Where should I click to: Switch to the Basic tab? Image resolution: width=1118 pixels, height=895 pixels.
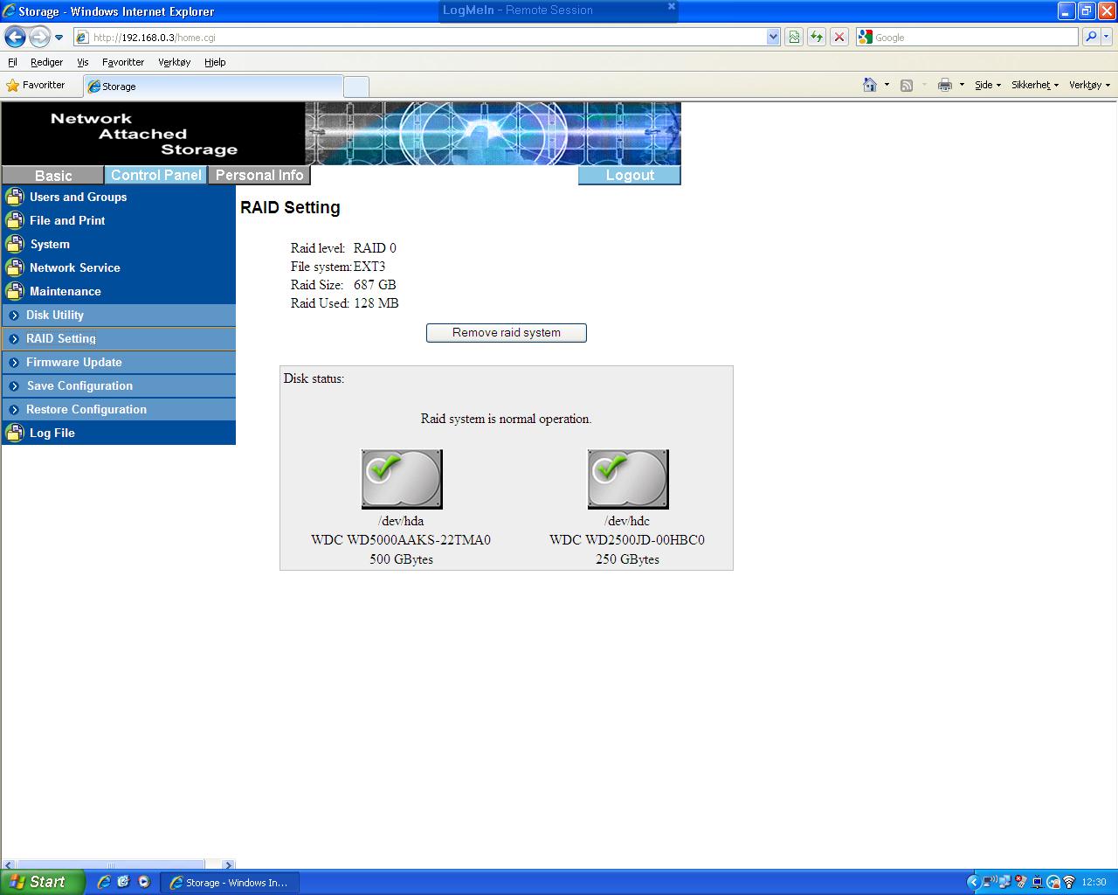click(x=53, y=176)
